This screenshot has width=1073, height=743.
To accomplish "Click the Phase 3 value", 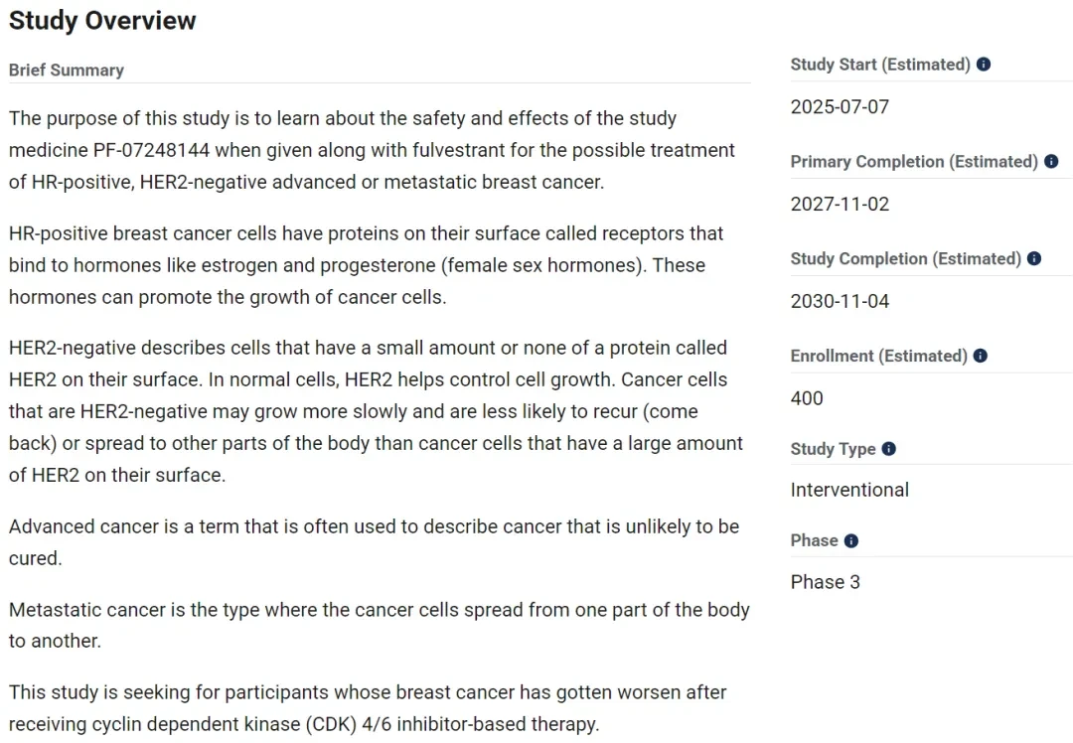I will click(825, 582).
